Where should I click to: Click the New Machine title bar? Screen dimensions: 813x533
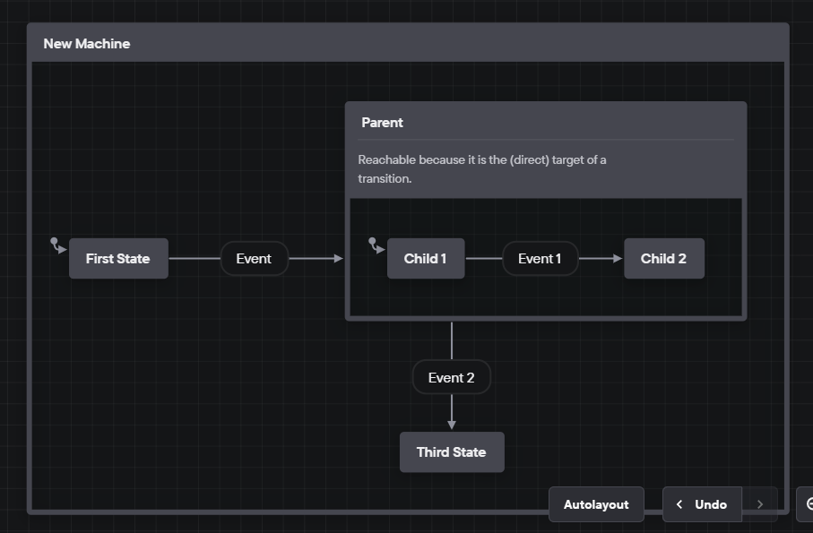point(87,42)
